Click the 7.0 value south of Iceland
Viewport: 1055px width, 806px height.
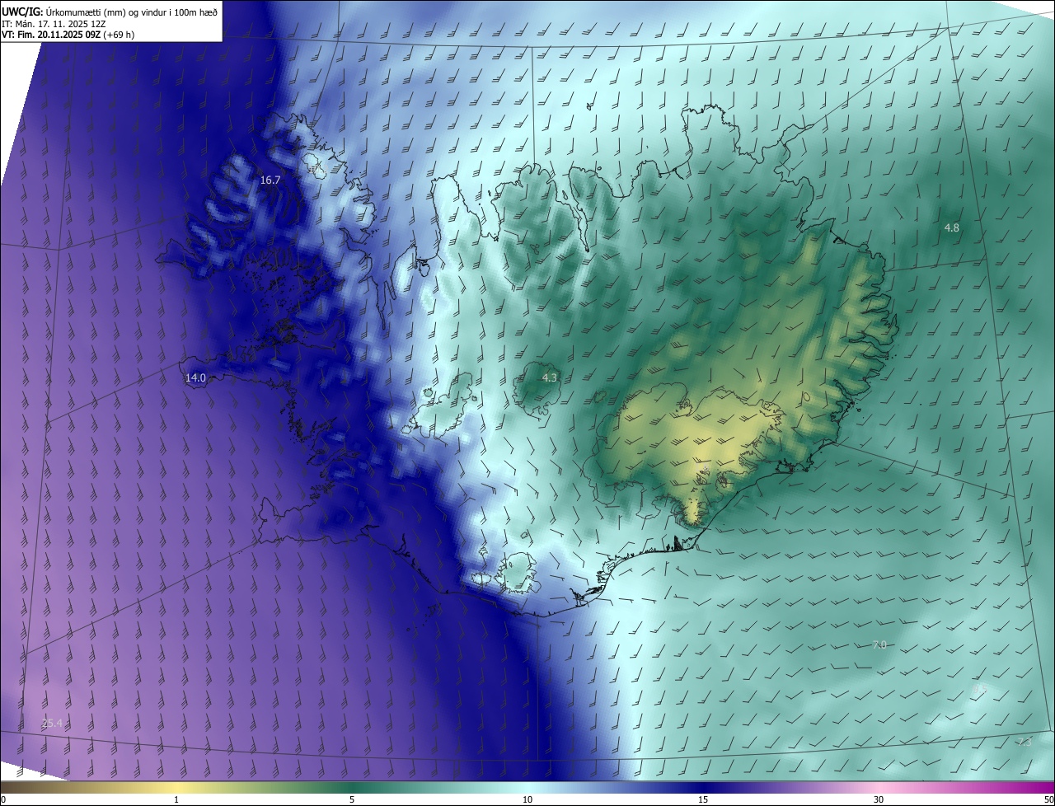click(x=879, y=644)
